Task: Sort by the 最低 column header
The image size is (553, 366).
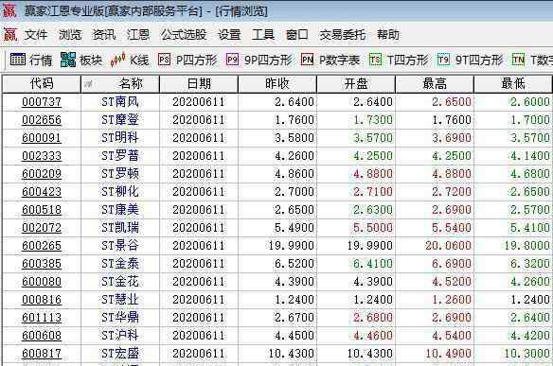Action: coord(513,84)
